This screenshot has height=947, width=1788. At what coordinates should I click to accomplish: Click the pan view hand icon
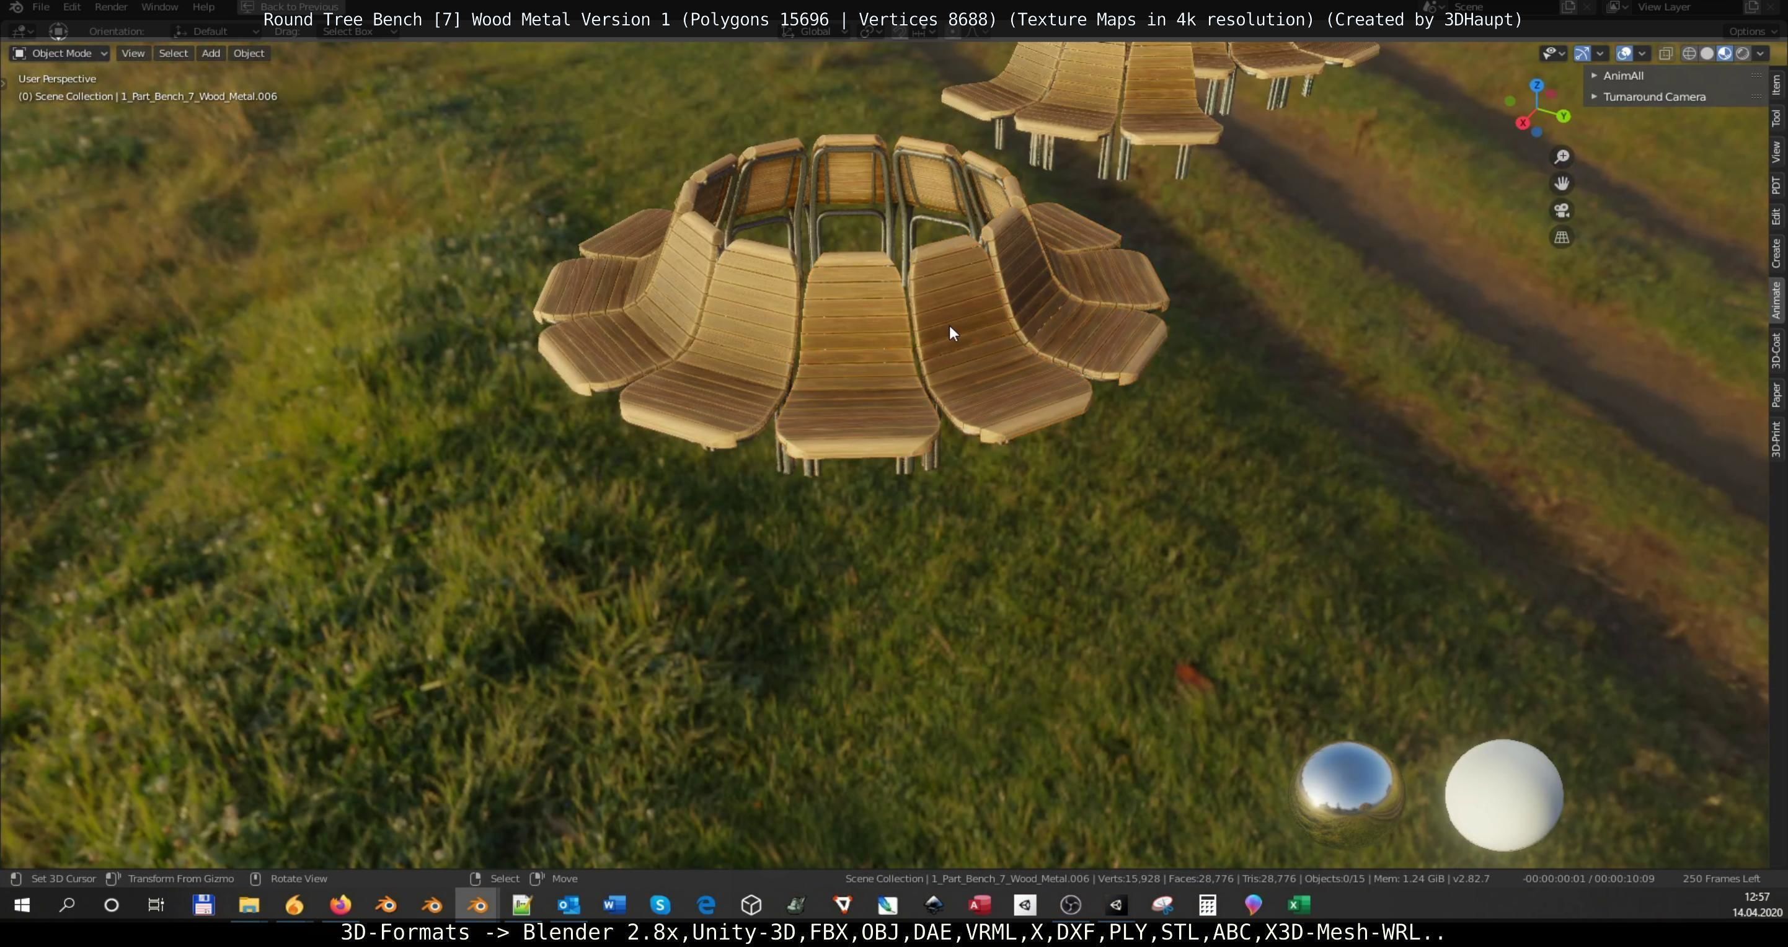[x=1562, y=183]
